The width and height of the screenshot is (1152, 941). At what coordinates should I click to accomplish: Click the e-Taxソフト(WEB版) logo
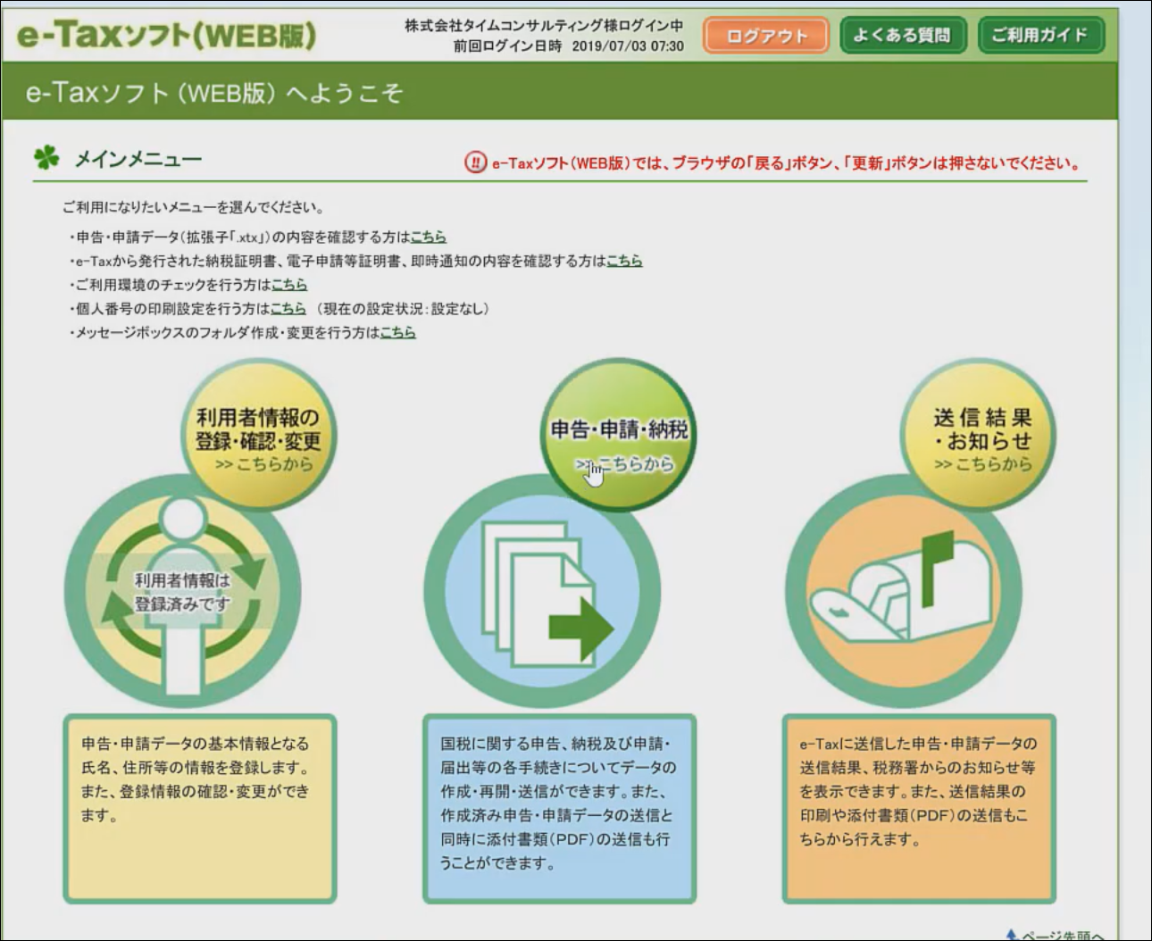[166, 35]
